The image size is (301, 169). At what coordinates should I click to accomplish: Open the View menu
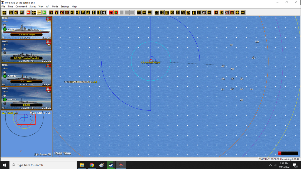pyautogui.click(x=41, y=7)
